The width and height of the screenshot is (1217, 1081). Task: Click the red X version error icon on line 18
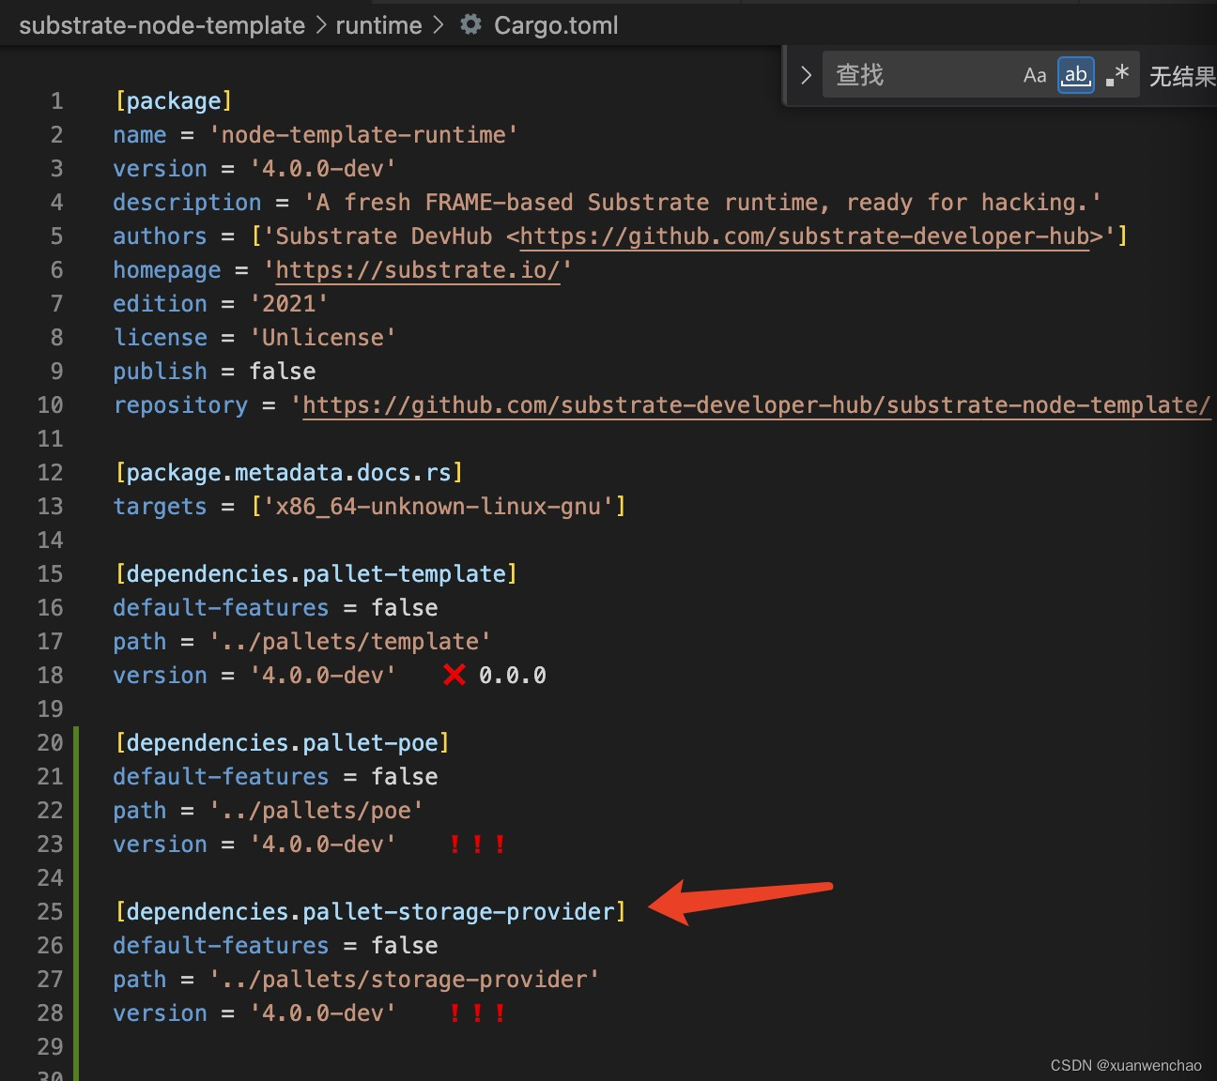click(454, 675)
